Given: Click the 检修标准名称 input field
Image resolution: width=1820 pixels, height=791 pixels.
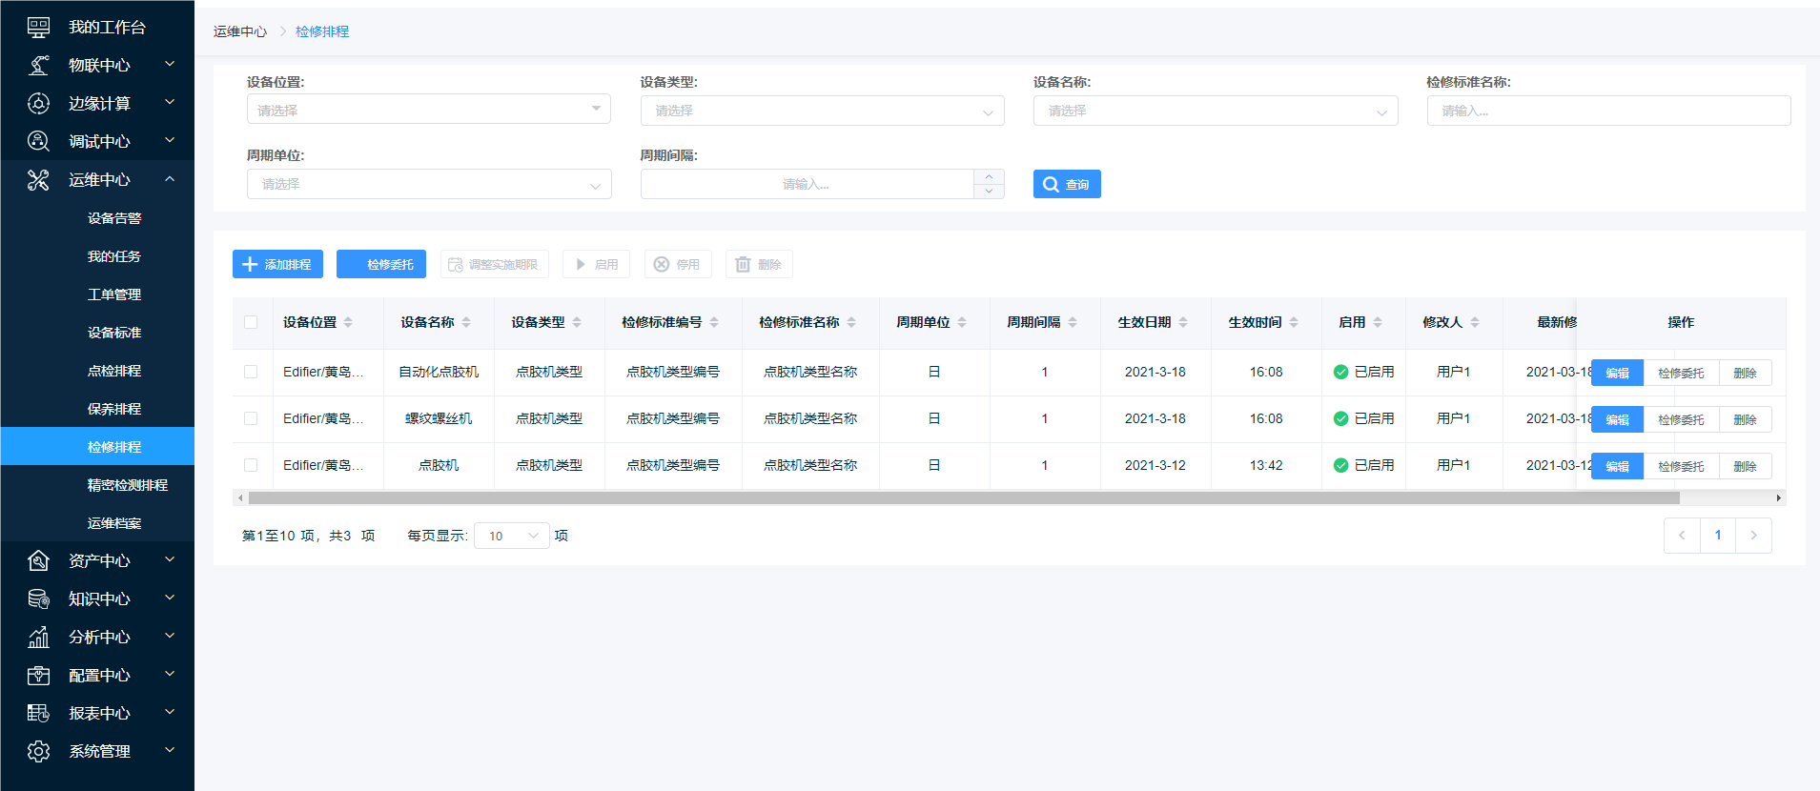Looking at the screenshot, I should pos(1608,112).
